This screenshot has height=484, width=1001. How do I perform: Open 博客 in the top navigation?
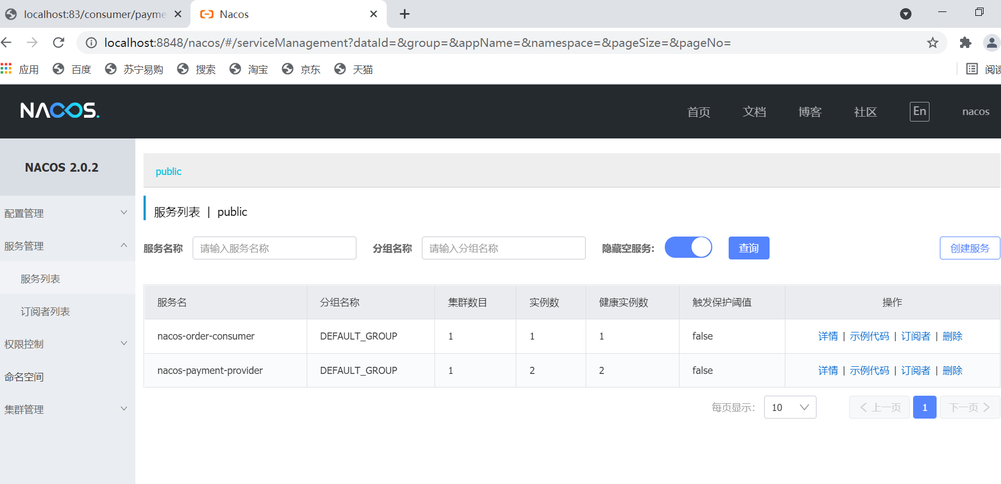point(810,112)
